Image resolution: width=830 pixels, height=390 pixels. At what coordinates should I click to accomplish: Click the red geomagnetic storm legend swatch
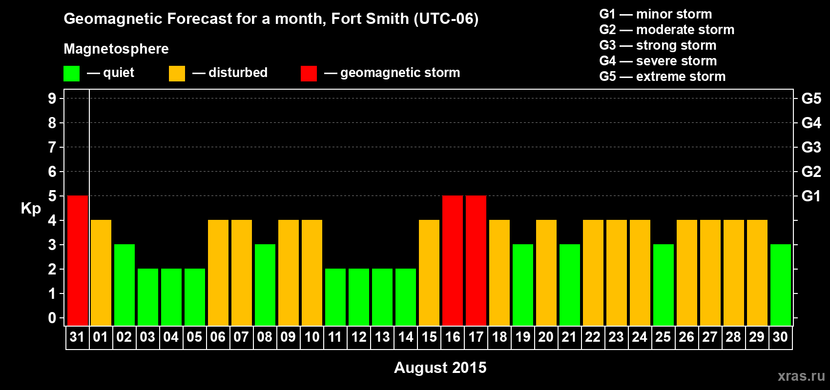309,74
